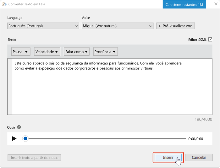Close the Converter Texto em Fala dialog
This screenshot has width=220, height=168.
pyautogui.click(x=216, y=4)
